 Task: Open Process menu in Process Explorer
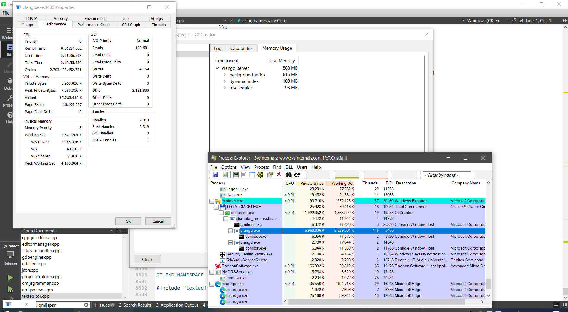point(261,167)
